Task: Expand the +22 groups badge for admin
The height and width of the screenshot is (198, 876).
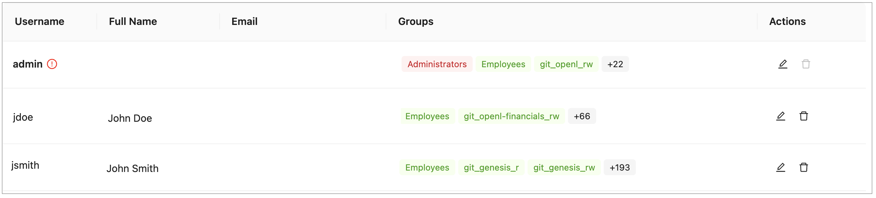Action: [x=615, y=64]
